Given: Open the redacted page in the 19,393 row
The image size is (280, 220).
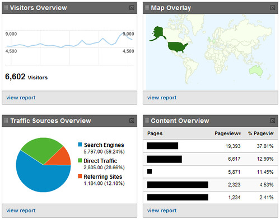Looking at the screenshot, I should (162, 146).
